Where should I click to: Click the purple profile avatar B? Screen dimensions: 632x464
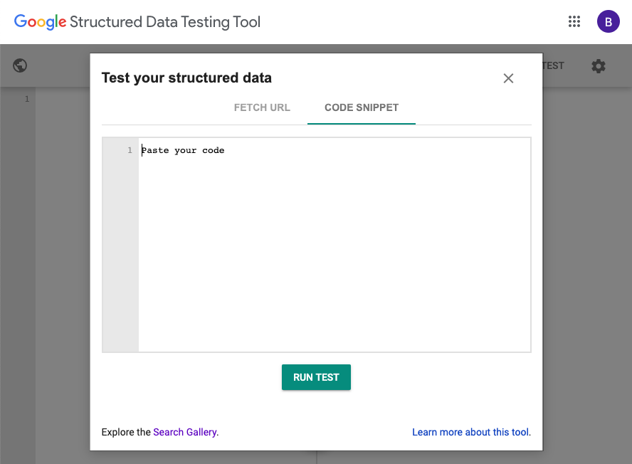click(609, 21)
